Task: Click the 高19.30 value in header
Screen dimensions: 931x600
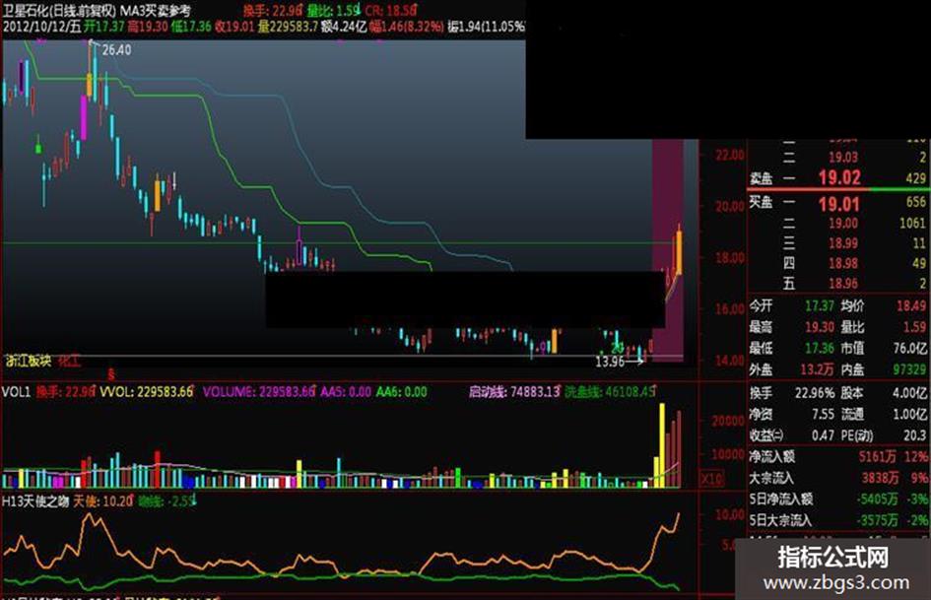Action: point(147,27)
